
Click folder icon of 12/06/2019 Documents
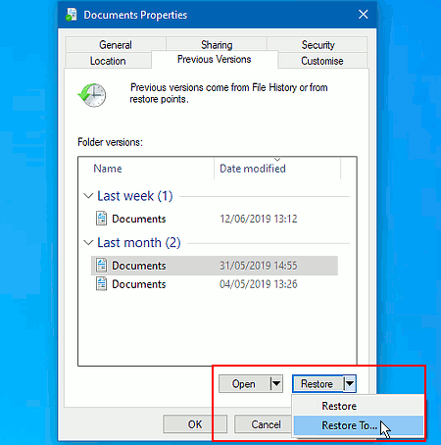coord(101,219)
